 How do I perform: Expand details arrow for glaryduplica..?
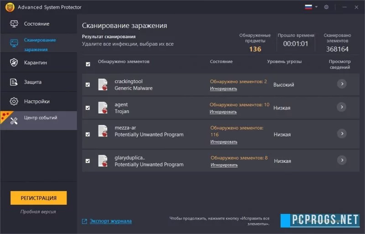point(342,160)
